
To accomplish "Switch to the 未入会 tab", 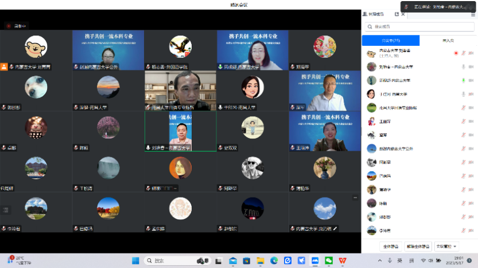I will click(x=448, y=41).
